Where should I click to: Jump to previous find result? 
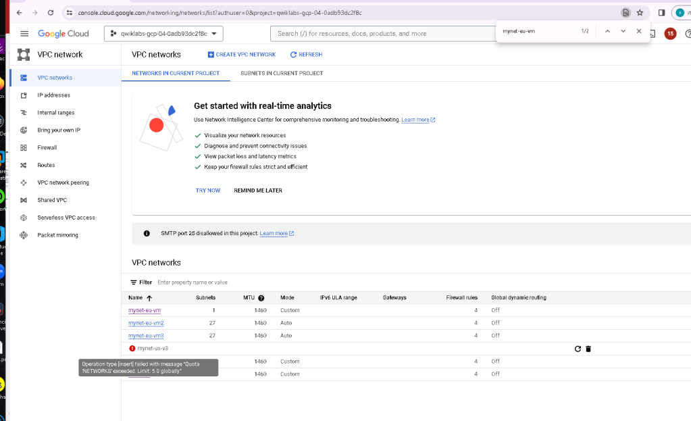pos(607,31)
